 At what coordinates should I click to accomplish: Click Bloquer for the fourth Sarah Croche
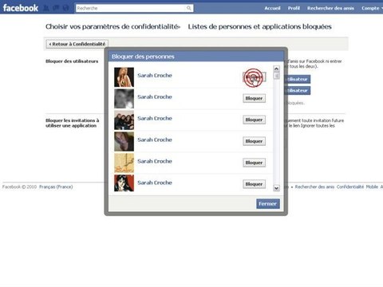[x=254, y=141]
